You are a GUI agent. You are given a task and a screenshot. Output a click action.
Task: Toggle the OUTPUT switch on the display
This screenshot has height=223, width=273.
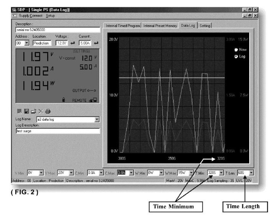pos(92,90)
